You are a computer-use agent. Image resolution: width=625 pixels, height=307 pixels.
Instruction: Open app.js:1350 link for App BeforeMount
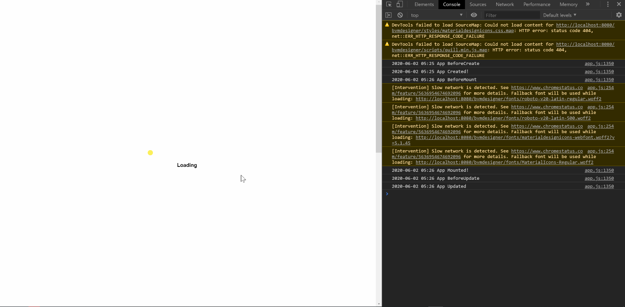click(x=599, y=79)
